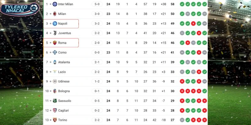Click the Udinese team name
This screenshot has height=125, width=251.
(x=64, y=82)
